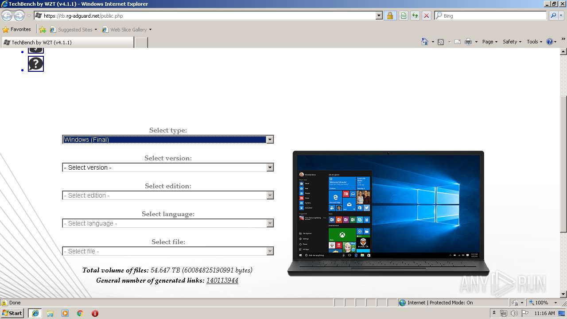Click the question mark speech bubble icon
Viewport: 567px width, 319px height.
(36, 64)
